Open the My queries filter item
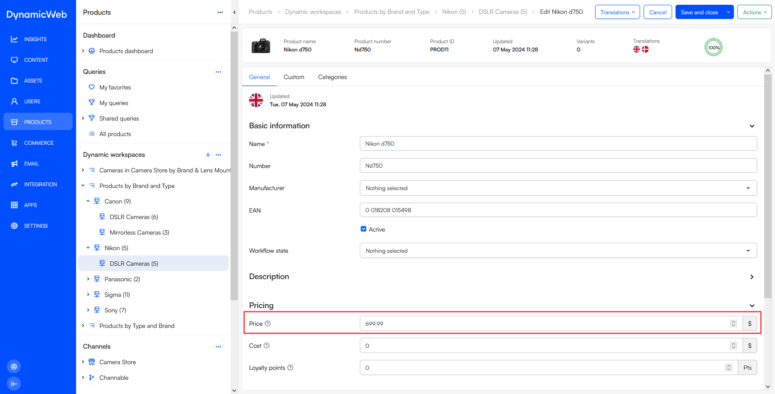This screenshot has width=775, height=394. pos(114,103)
